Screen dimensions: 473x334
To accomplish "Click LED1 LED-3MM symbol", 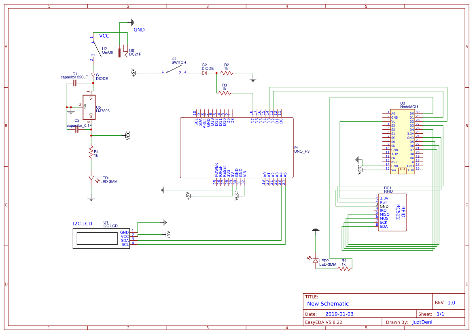I will point(92,179).
